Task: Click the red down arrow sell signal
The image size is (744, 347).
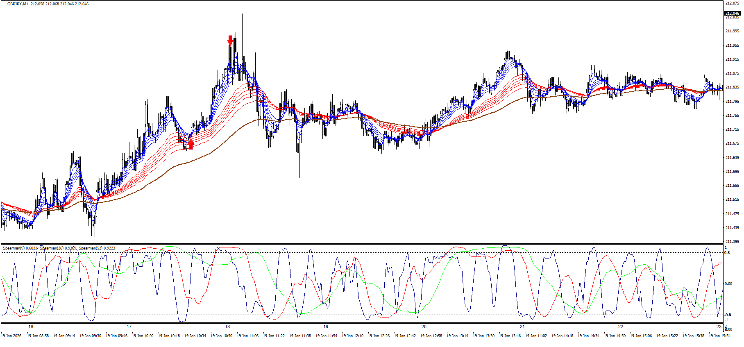Action: 230,40
